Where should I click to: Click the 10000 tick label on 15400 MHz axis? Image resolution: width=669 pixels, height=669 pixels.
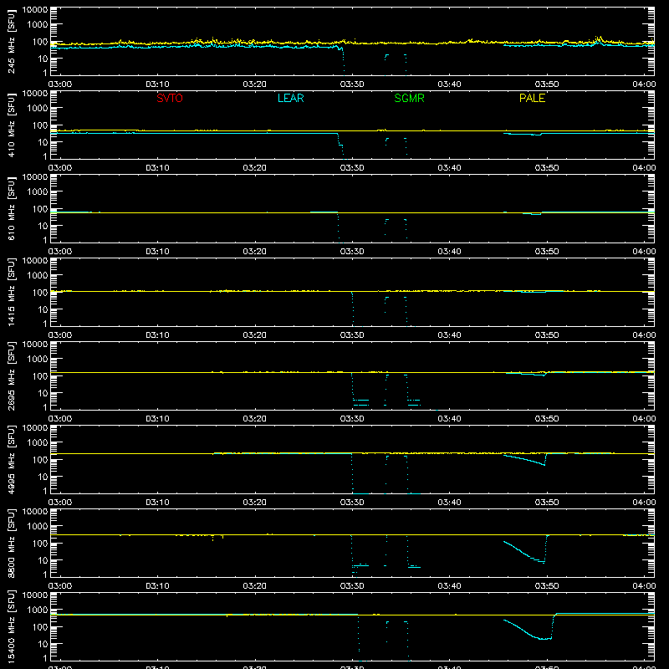click(35, 595)
